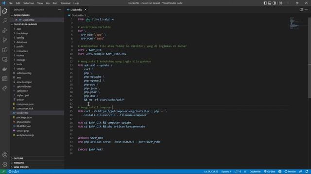Expand the app folder
The height and width of the screenshot is (174, 311).
coord(18,29)
